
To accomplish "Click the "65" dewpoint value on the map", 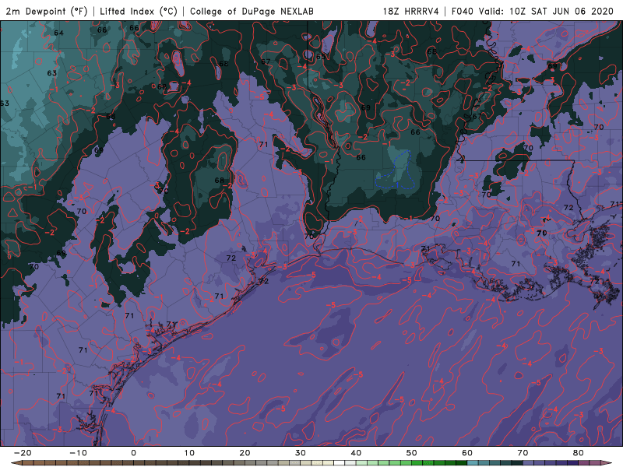I will click(x=321, y=56).
